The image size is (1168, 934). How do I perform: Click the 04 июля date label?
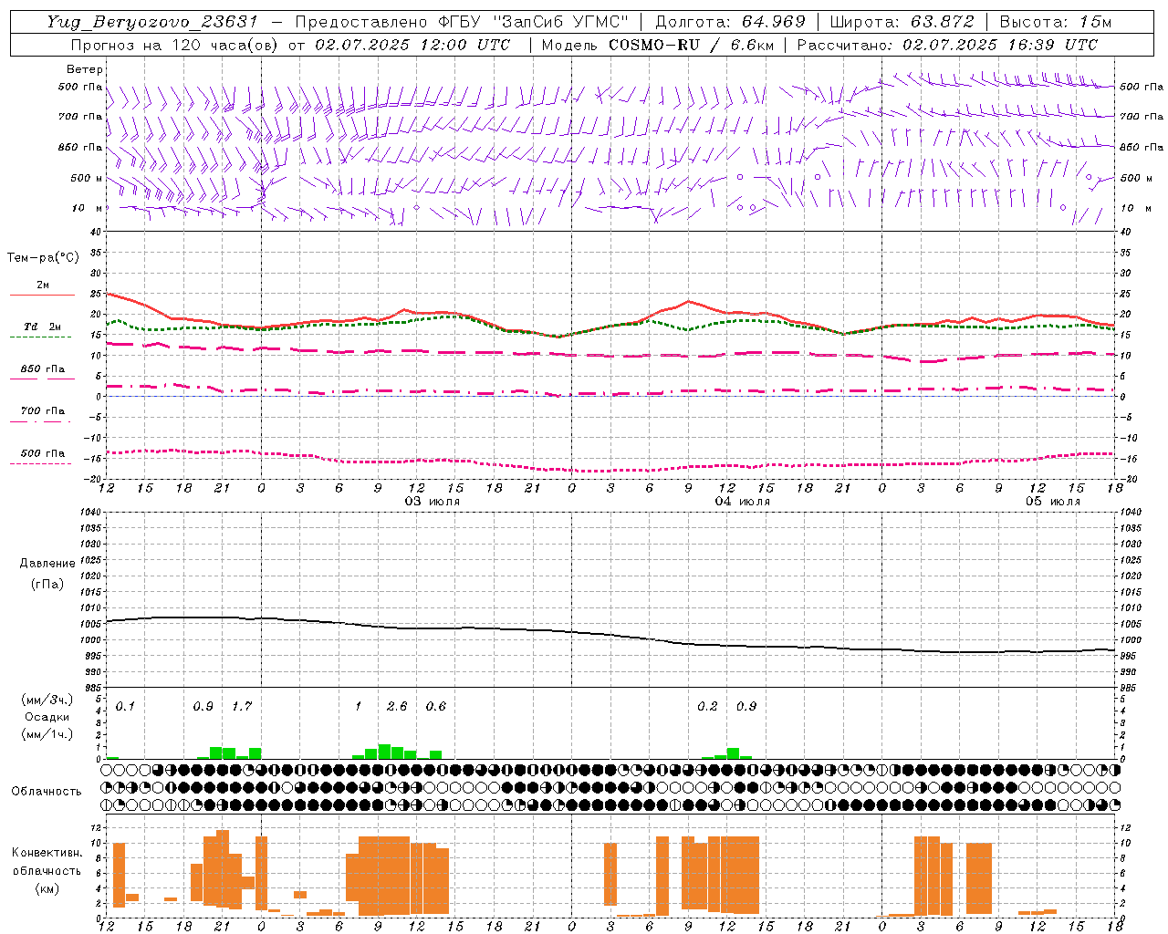click(742, 502)
